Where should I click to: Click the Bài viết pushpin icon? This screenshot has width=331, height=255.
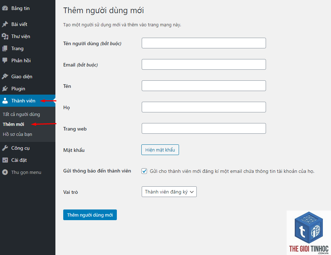coord(5,24)
